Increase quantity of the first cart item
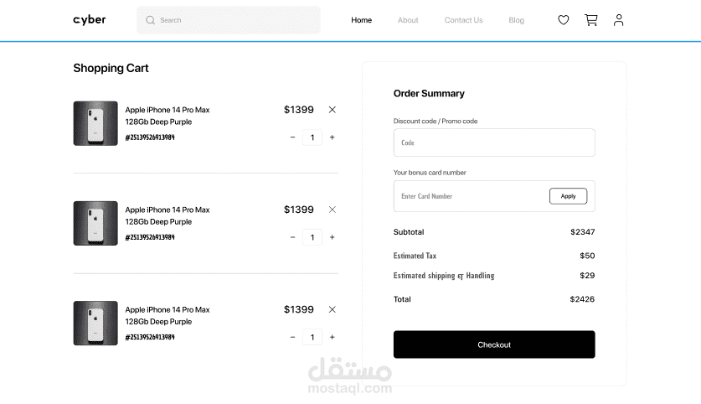 [x=332, y=137]
